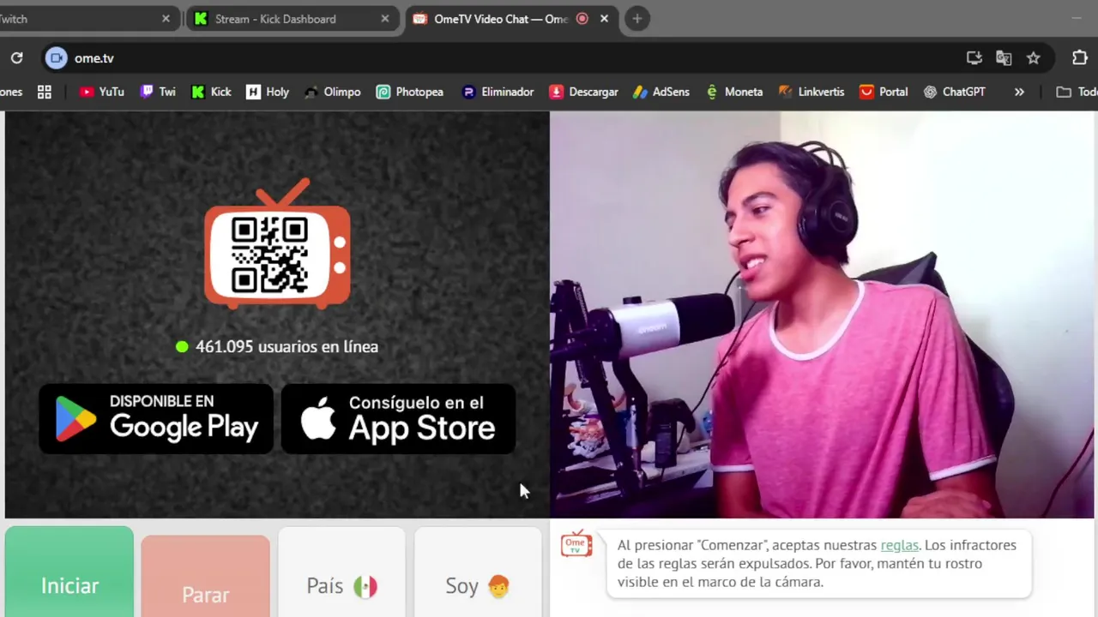Close the OmeTV Video Chat tab
Screen dimensions: 1098x617
(604, 19)
